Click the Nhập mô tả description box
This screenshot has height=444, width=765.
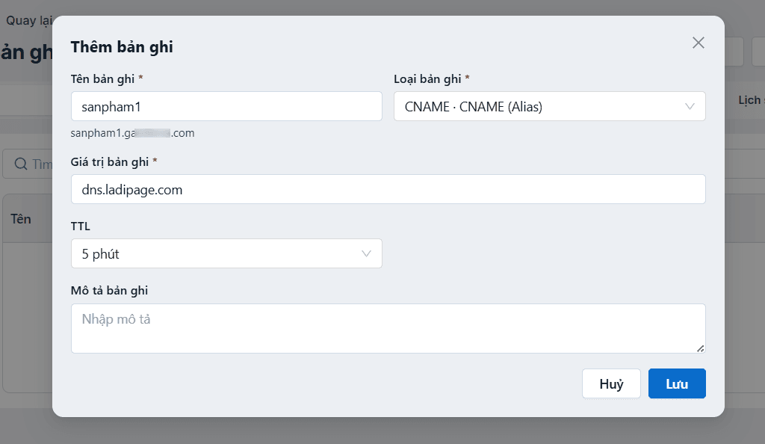point(388,328)
